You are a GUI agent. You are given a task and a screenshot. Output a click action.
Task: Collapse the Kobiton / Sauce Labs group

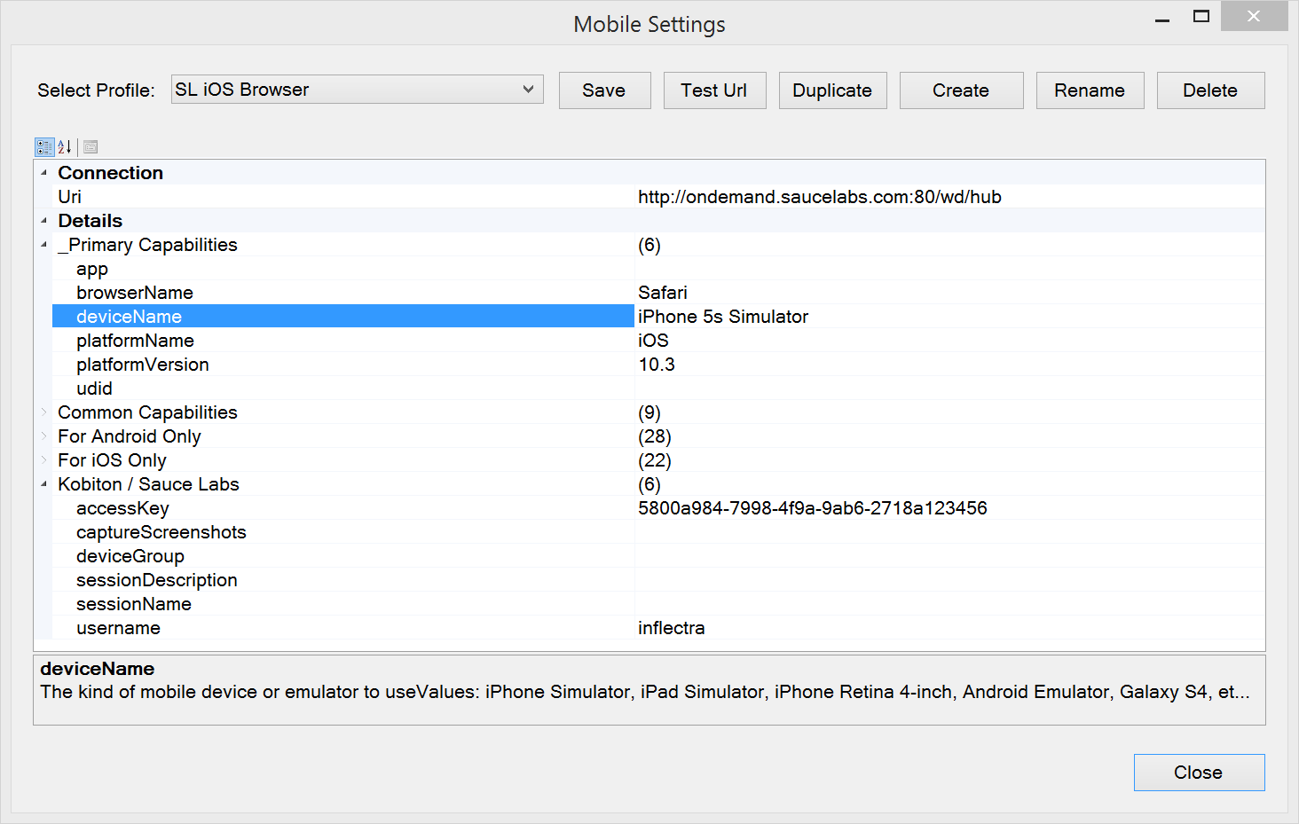click(43, 484)
